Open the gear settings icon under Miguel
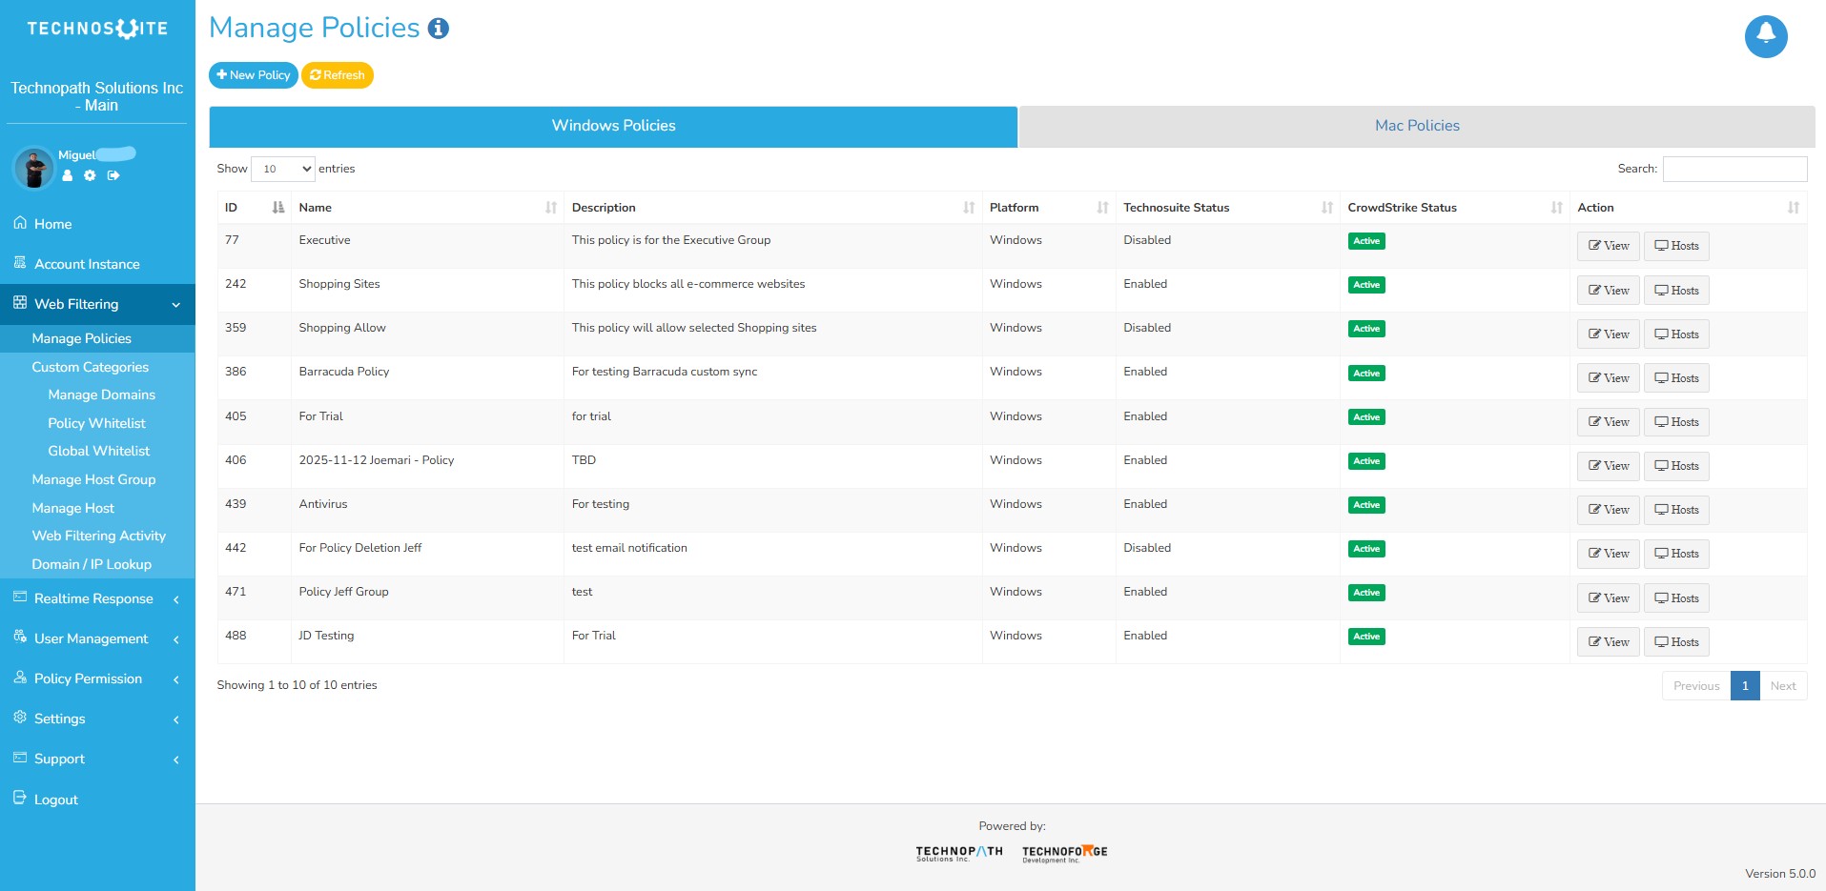1826x891 pixels. (x=90, y=175)
